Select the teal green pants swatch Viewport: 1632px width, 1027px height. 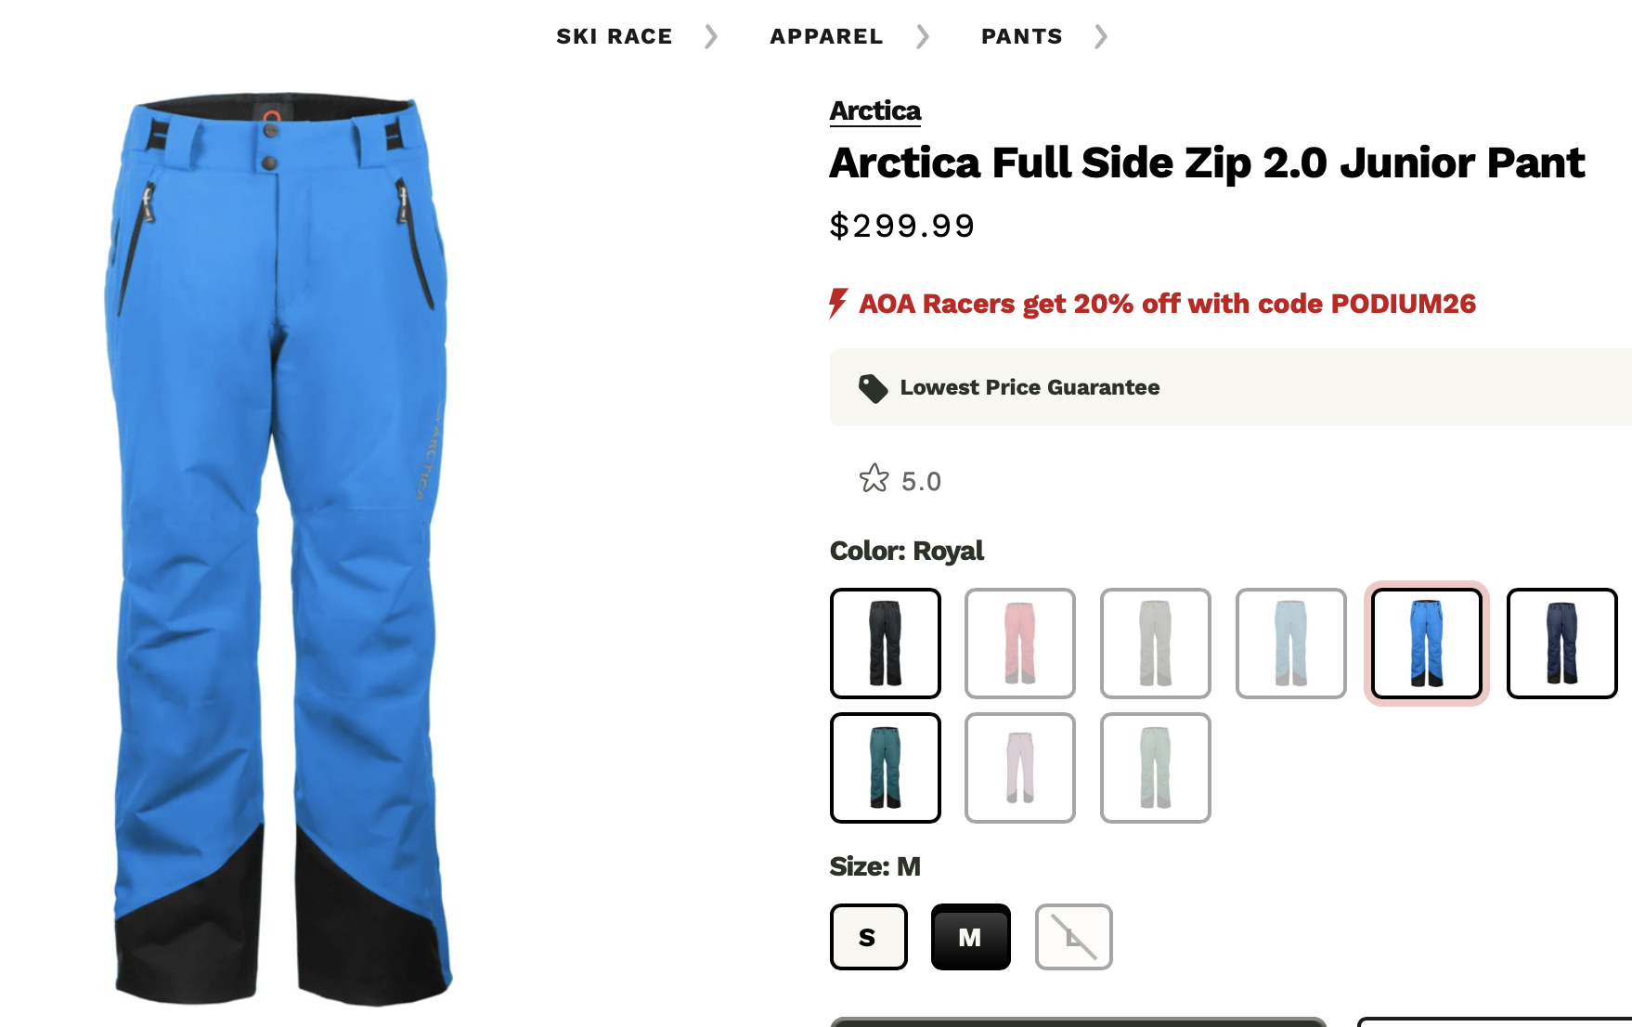[x=886, y=768]
